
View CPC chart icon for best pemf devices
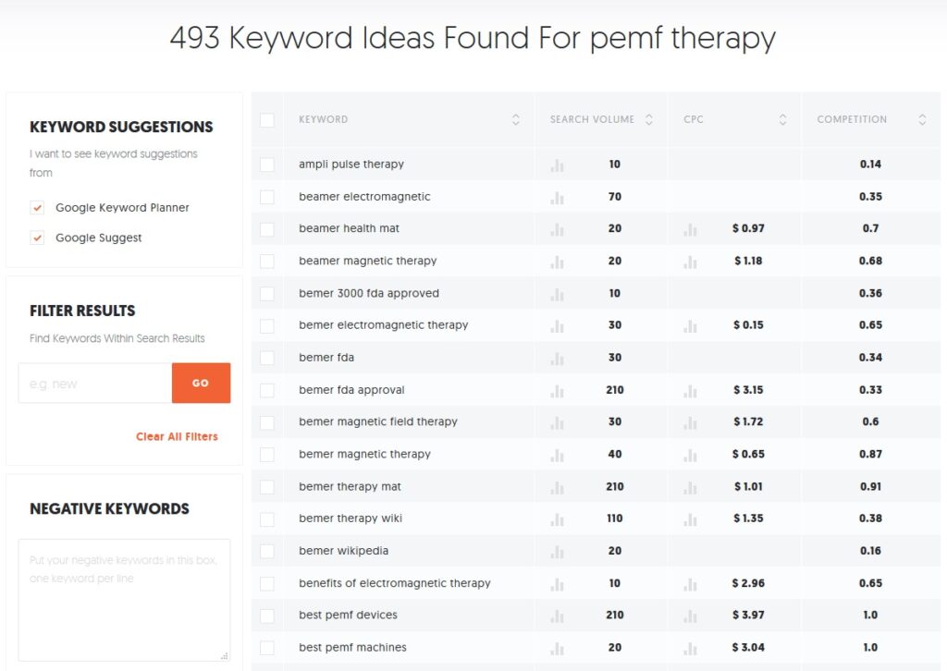[690, 616]
